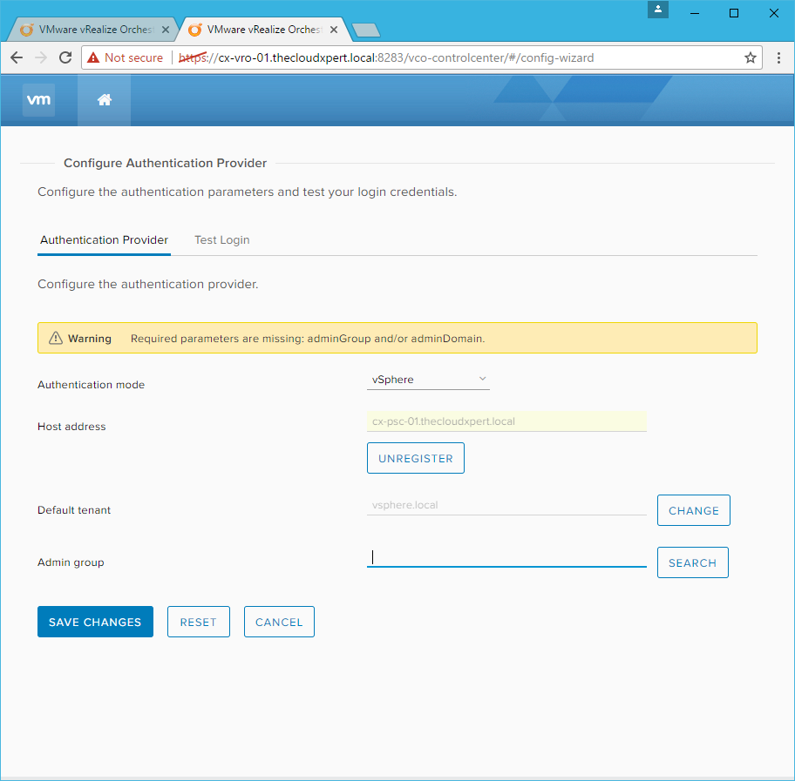
Task: Select the Authentication Provider tab
Action: tap(104, 240)
